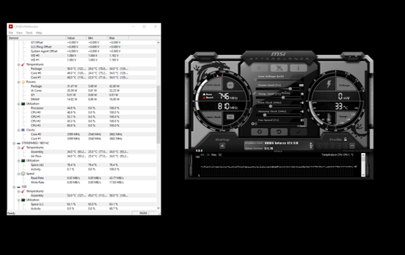Click the ST500DM002 hard drive icon
This screenshot has width=405, height=255.
coord(18,143)
